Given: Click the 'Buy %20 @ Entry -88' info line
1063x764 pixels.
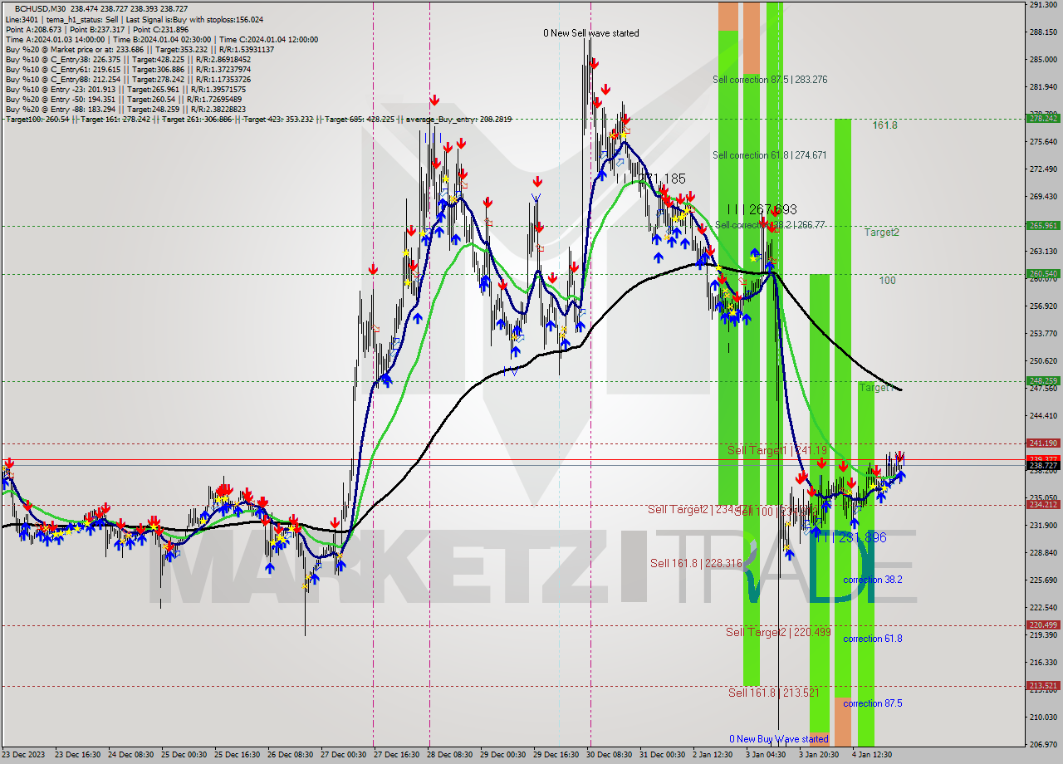Looking at the screenshot, I should pyautogui.click(x=125, y=109).
